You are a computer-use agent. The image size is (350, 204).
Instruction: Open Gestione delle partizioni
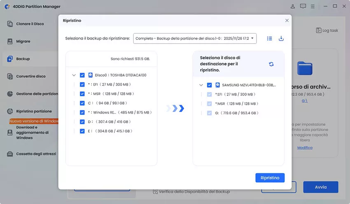tap(37, 94)
